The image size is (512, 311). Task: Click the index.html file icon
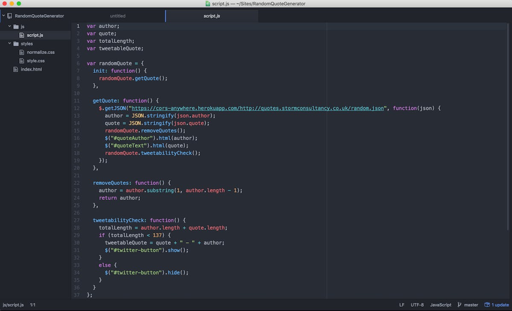16,69
